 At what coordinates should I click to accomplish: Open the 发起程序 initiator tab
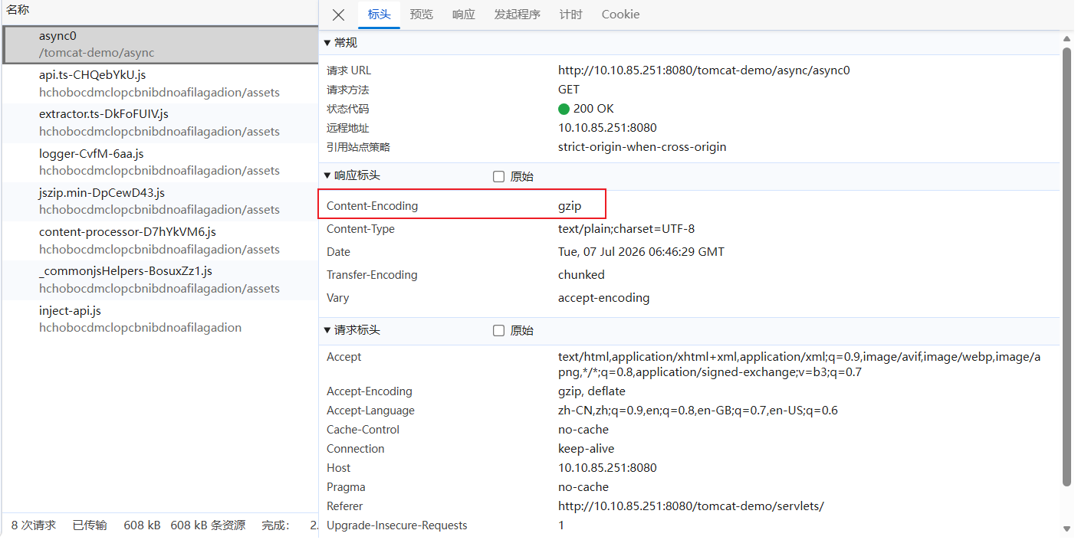[517, 15]
